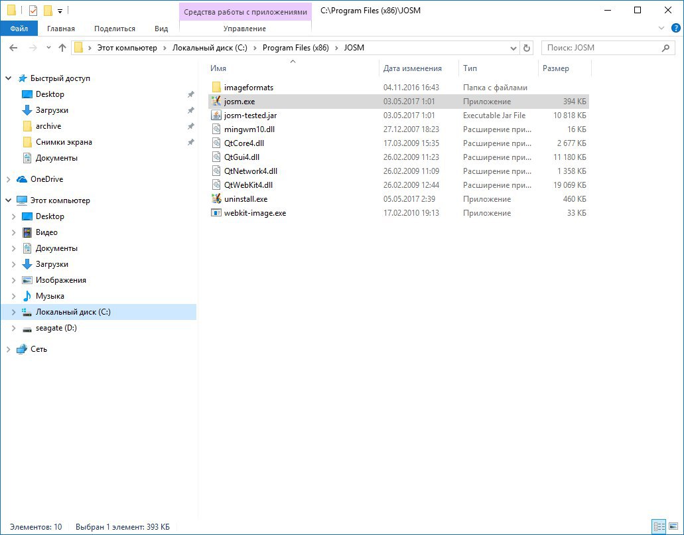
Task: Click the OneDrive cloud icon
Action: 22,179
